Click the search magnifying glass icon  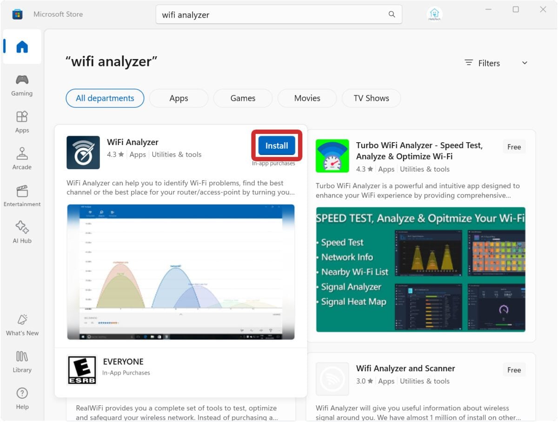pos(391,14)
